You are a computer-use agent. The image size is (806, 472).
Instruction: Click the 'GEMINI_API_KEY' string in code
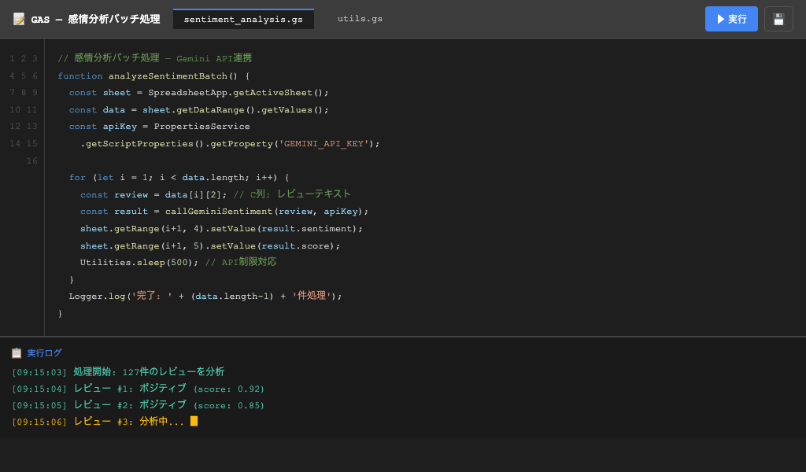pyautogui.click(x=324, y=143)
